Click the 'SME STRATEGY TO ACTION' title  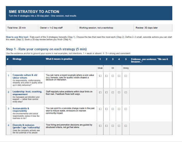(34, 12)
